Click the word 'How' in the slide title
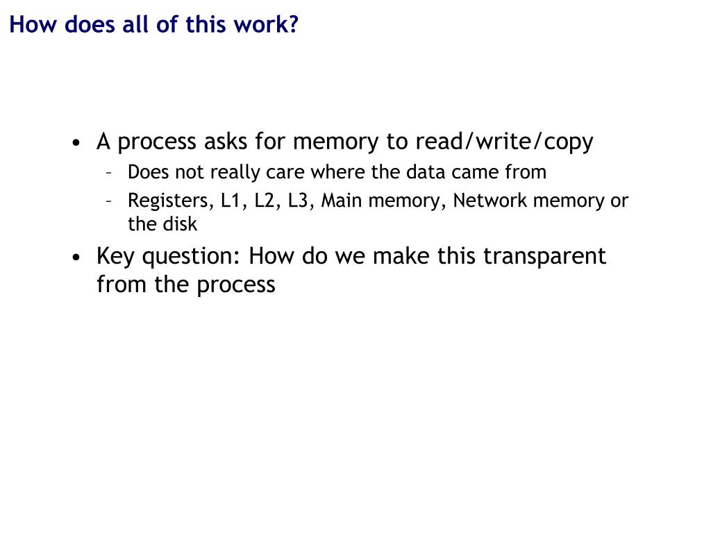Viewport: 711px width, 533px height. coord(33,24)
